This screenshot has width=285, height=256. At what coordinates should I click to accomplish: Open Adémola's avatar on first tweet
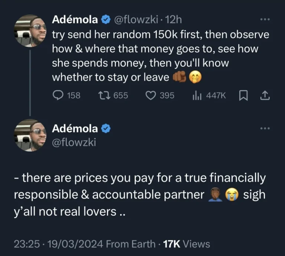(30, 31)
